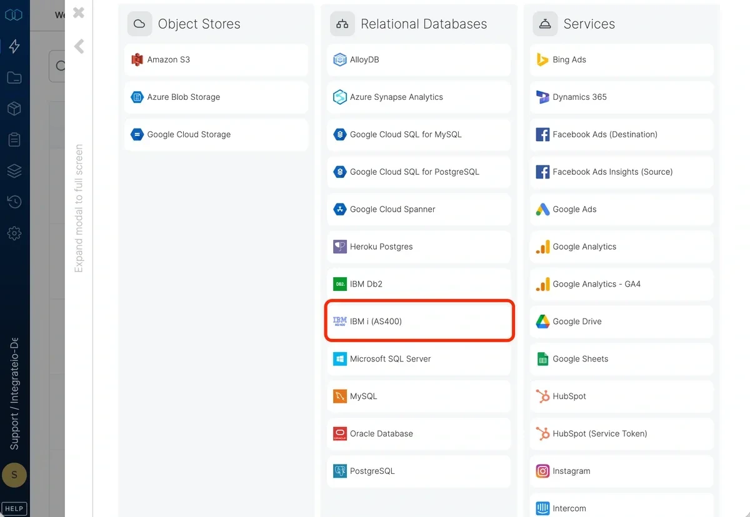Click the Oracle Database icon
750x517 pixels.
click(x=339, y=434)
